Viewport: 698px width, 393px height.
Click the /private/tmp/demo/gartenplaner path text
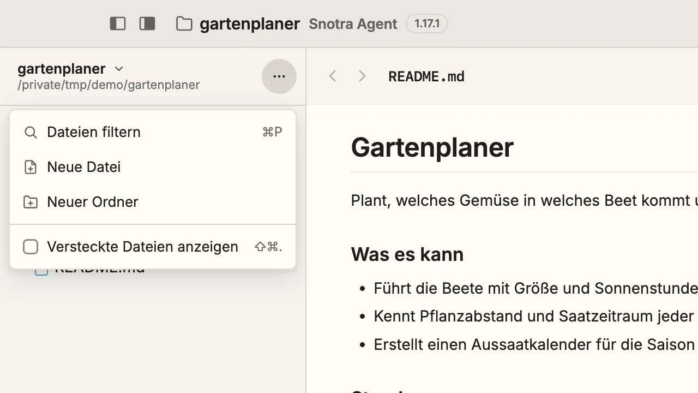pos(109,85)
